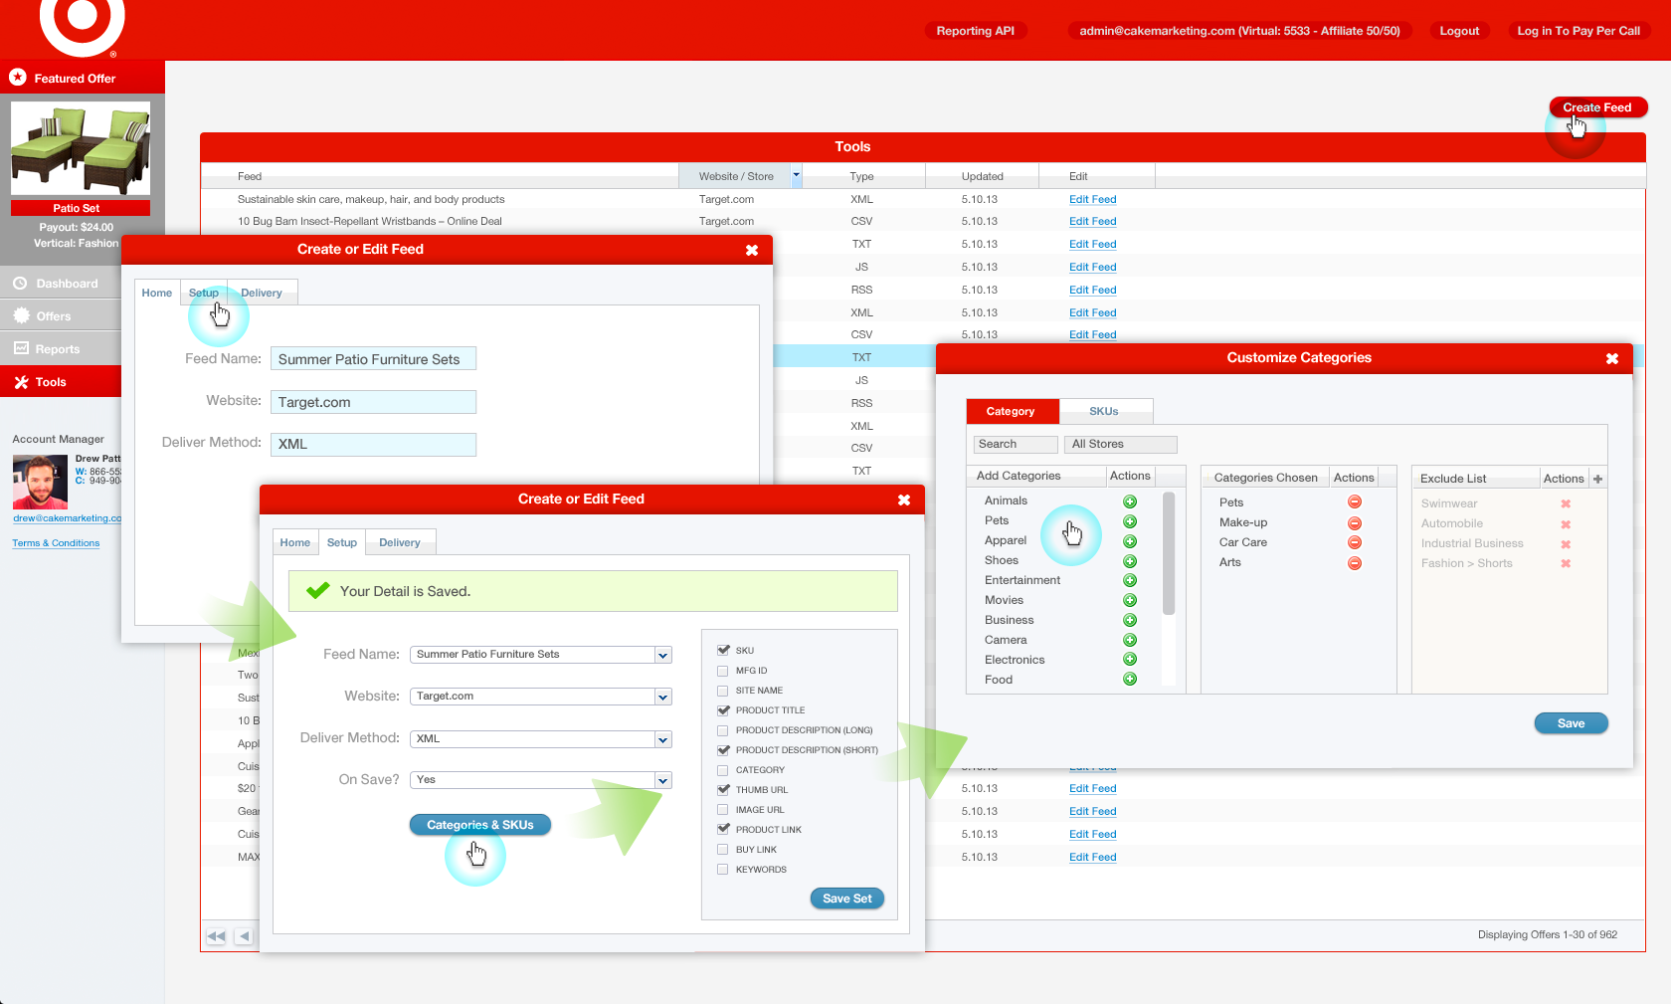Switch to the SKUs tab
1671x1004 pixels.
[x=1104, y=411]
